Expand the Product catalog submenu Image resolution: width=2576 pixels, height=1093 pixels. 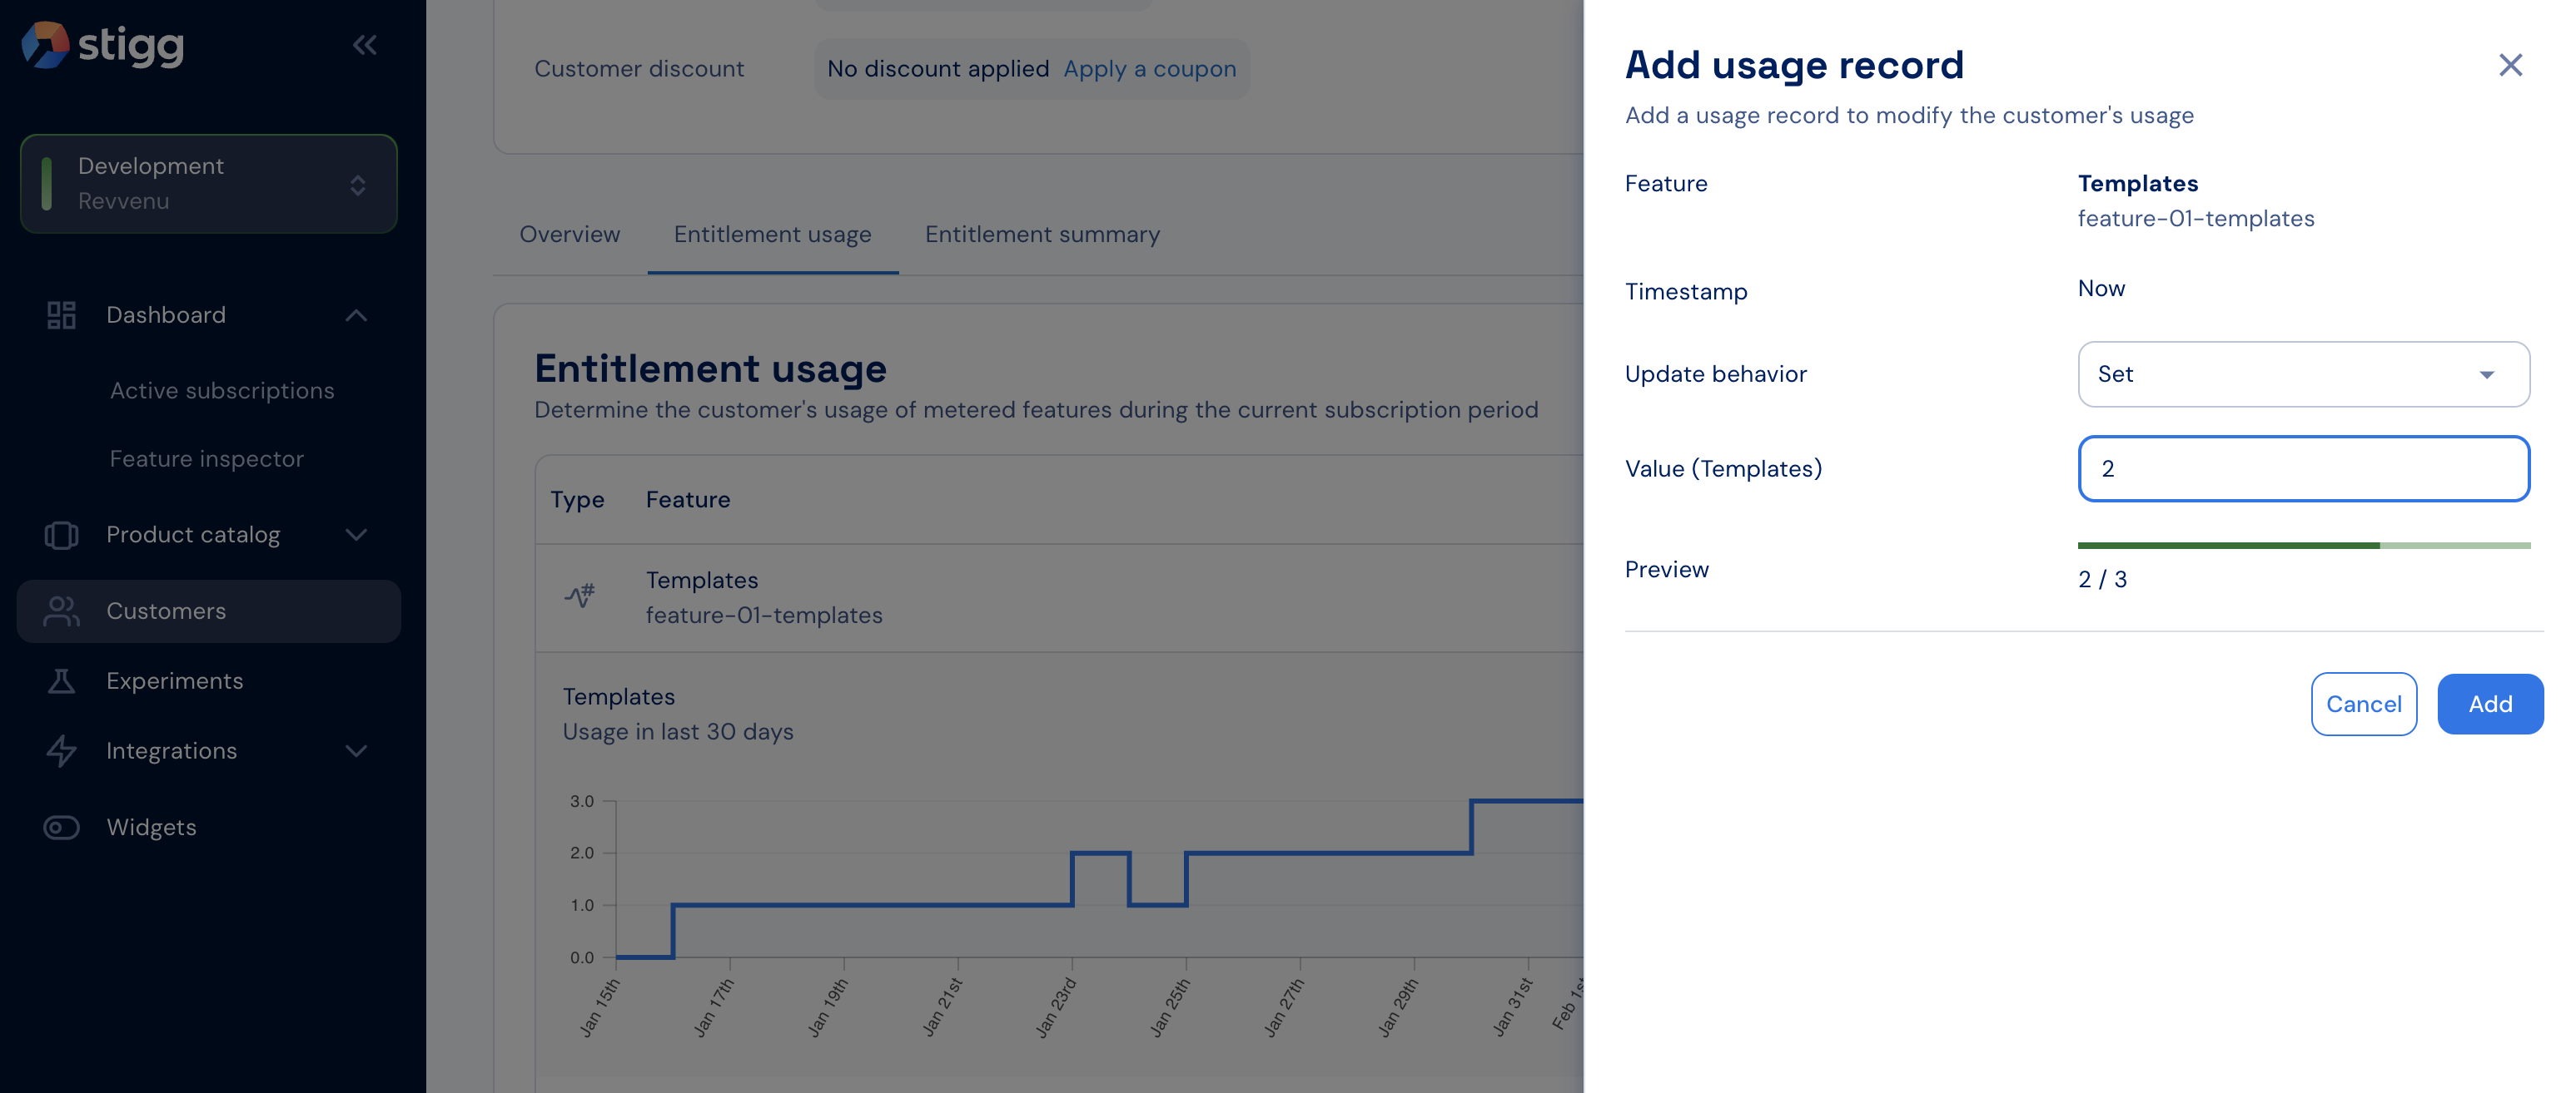pyautogui.click(x=356, y=535)
